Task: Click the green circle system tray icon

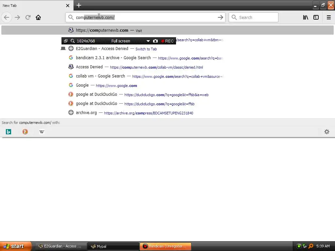Action: pyautogui.click(x=299, y=246)
